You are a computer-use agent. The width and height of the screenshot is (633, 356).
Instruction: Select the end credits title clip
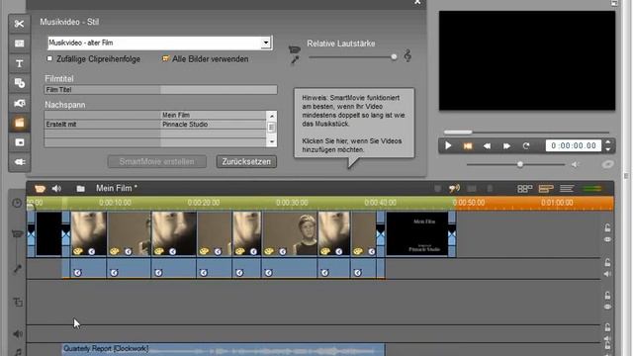[417, 234]
